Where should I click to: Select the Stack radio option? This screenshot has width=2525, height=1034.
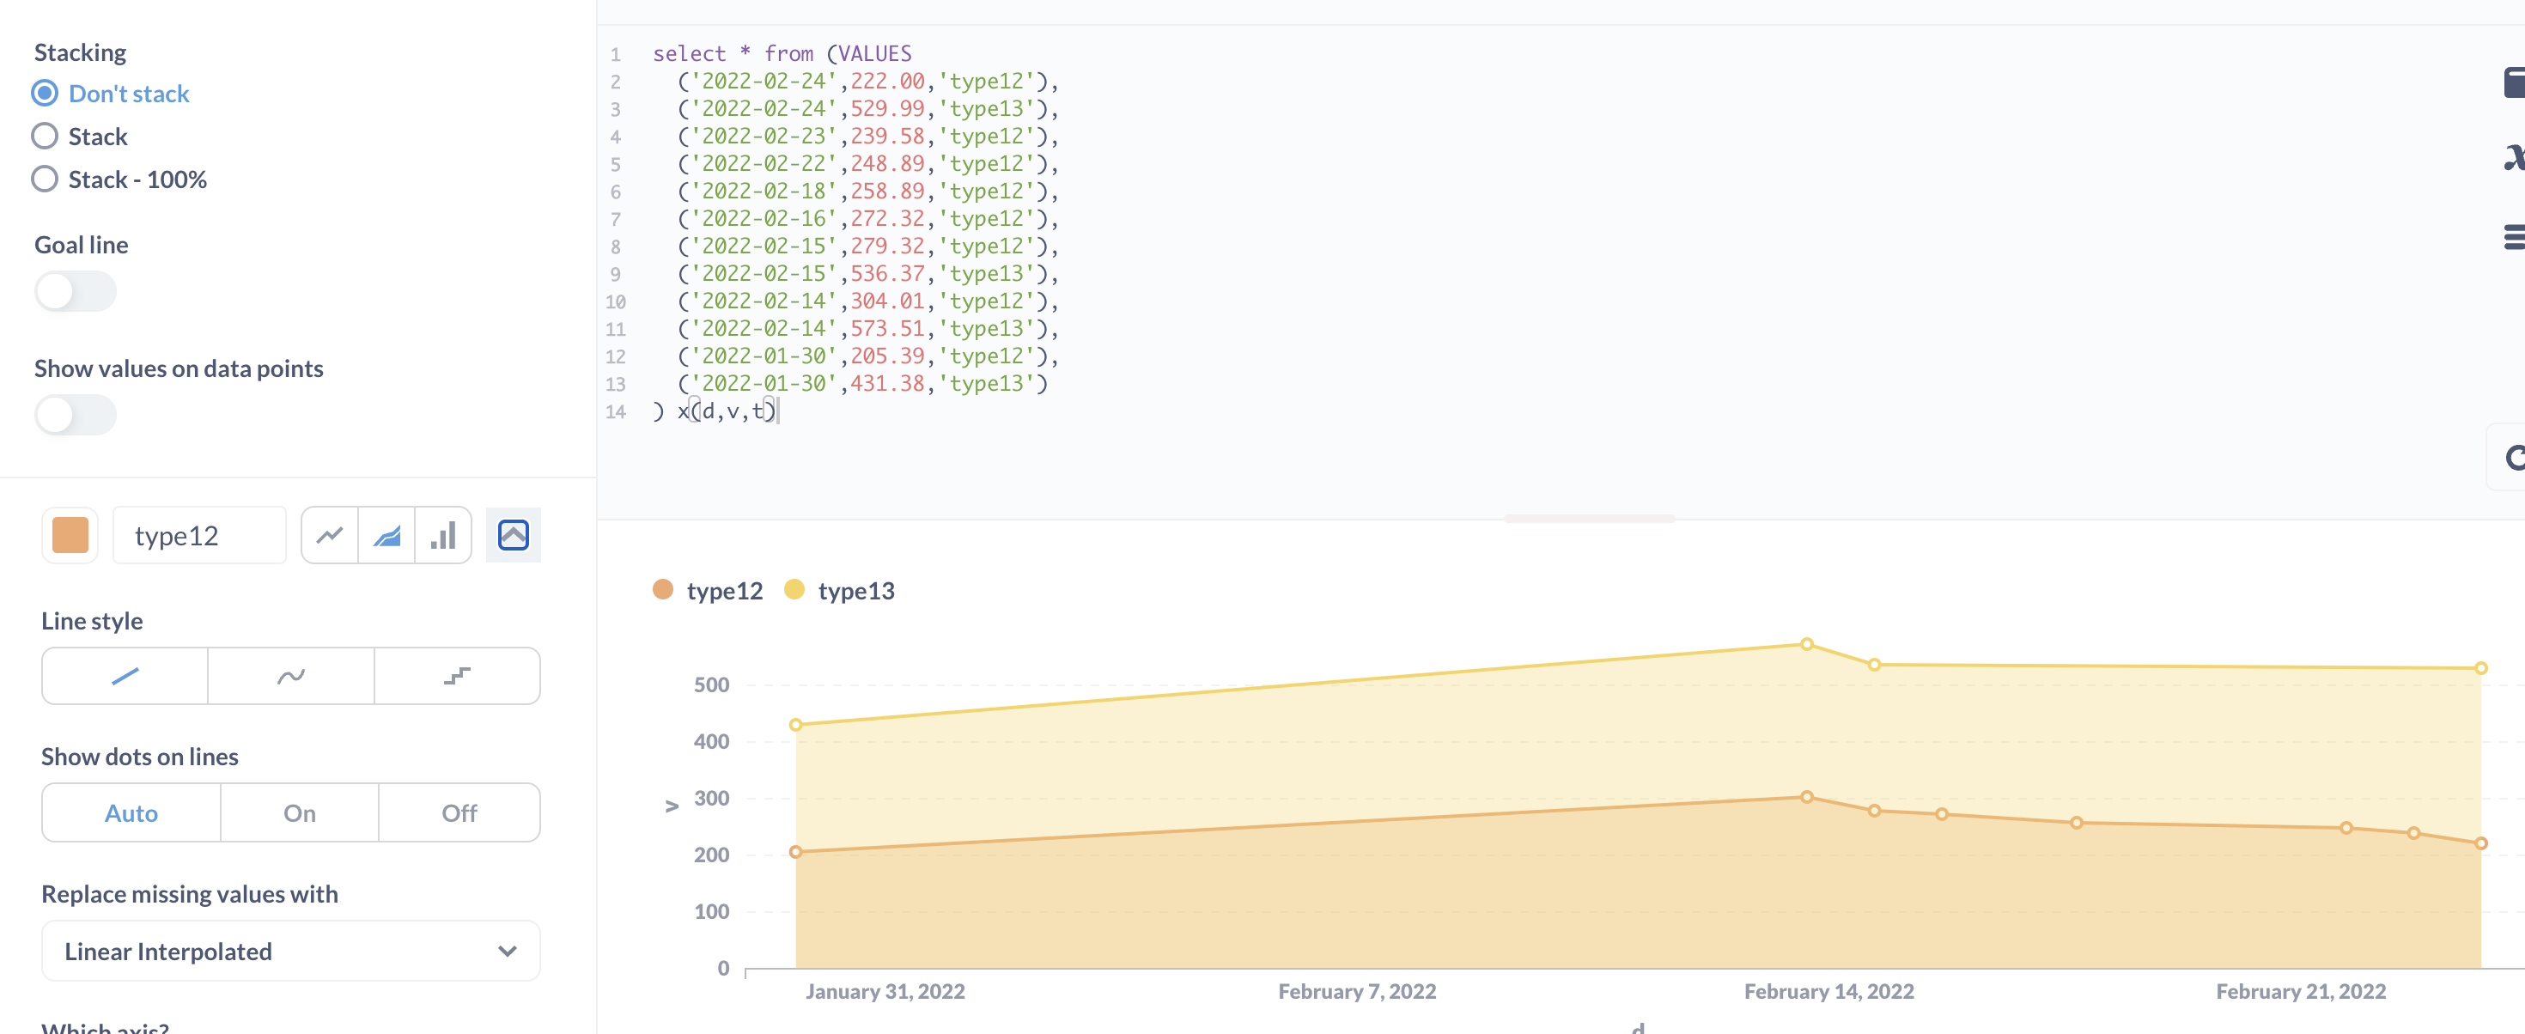pyautogui.click(x=45, y=137)
